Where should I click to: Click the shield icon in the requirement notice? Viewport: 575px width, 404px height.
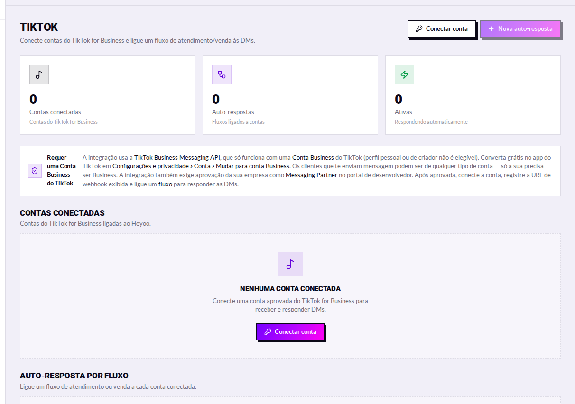point(35,171)
